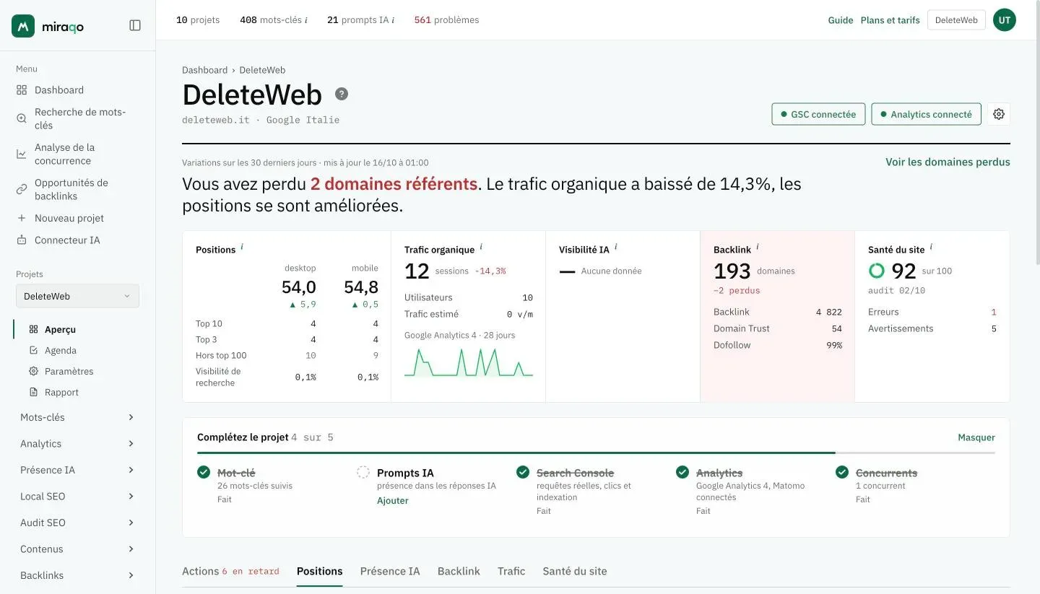Click the GSC connectée button
1040x594 pixels.
(x=818, y=114)
